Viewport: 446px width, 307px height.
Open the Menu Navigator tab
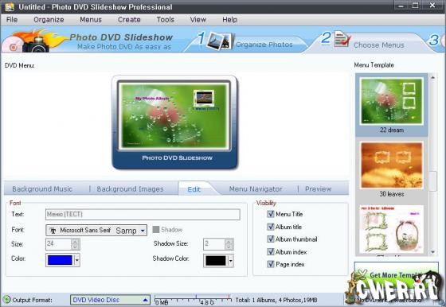256,188
